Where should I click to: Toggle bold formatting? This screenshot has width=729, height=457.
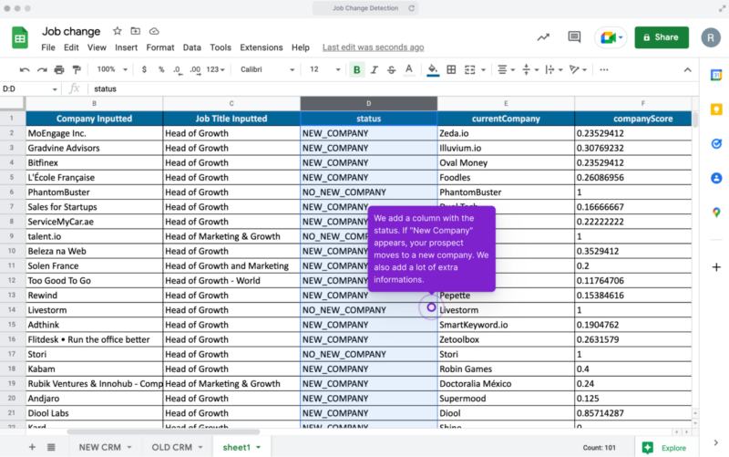[x=356, y=70]
